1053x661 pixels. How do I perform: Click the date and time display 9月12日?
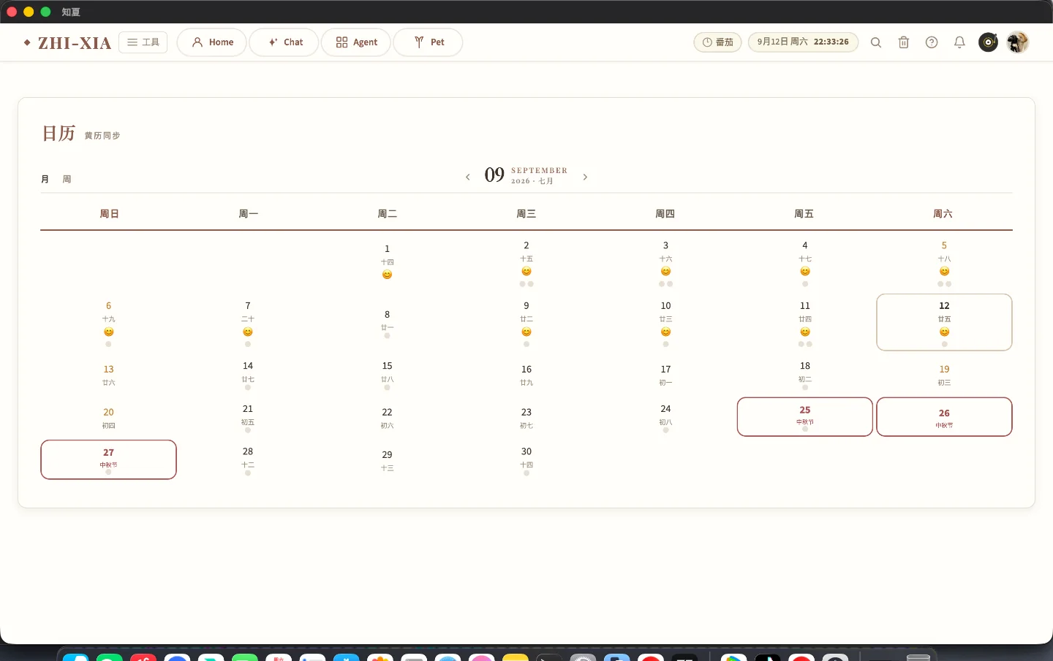point(803,42)
